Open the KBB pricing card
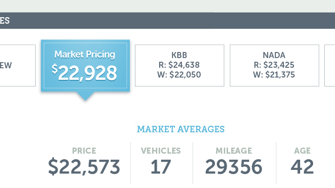Screen dimensions: 335x188 tap(180, 65)
